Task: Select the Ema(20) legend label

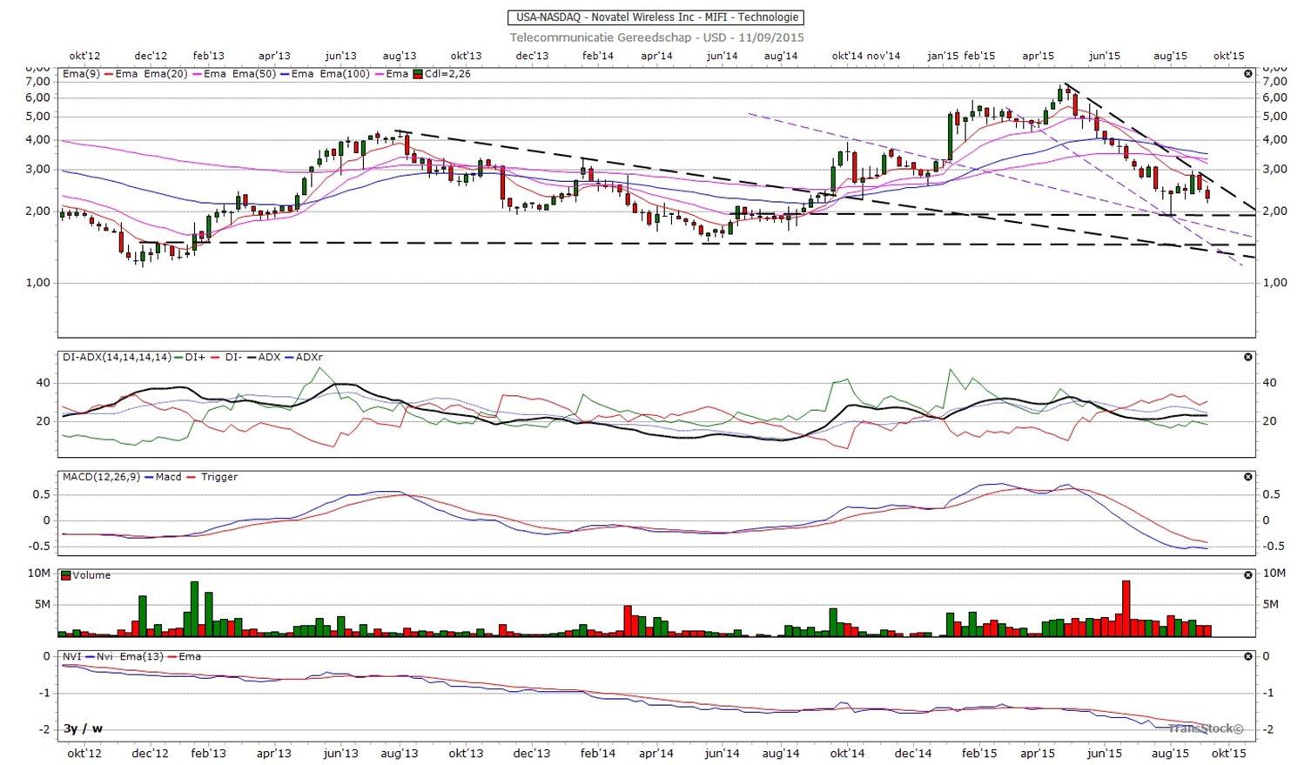Action: 165,74
